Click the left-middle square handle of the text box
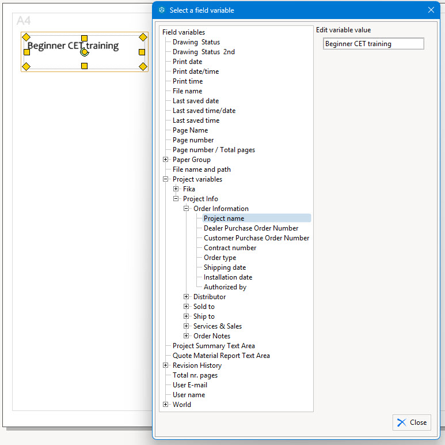The image size is (445, 445). point(26,52)
